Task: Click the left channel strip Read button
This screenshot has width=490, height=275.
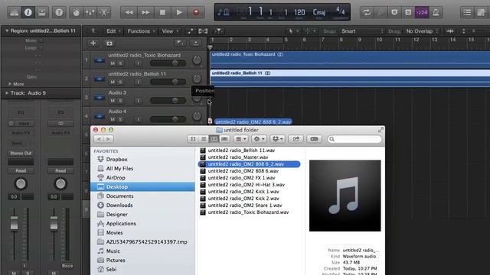Action: [x=21, y=171]
